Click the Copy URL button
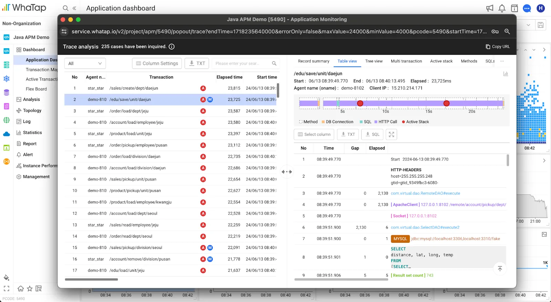 click(498, 46)
